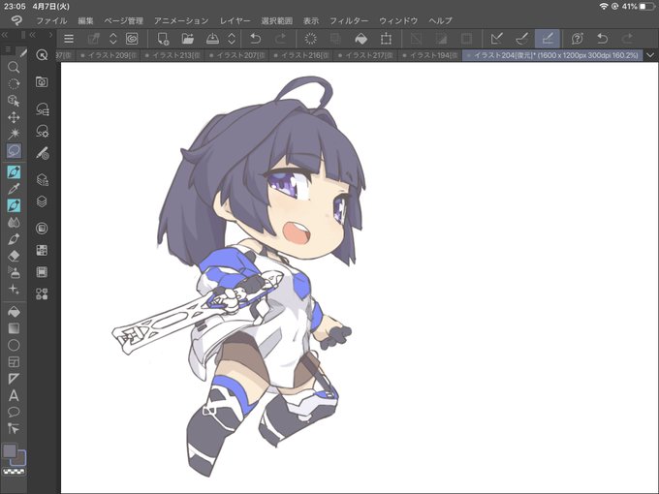659x494 pixels.
Task: Expand the chevron beside the Save icon
Action: (x=232, y=39)
